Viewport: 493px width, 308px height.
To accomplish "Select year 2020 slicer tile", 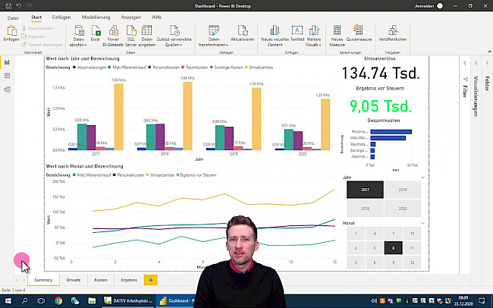I will coord(403,209).
